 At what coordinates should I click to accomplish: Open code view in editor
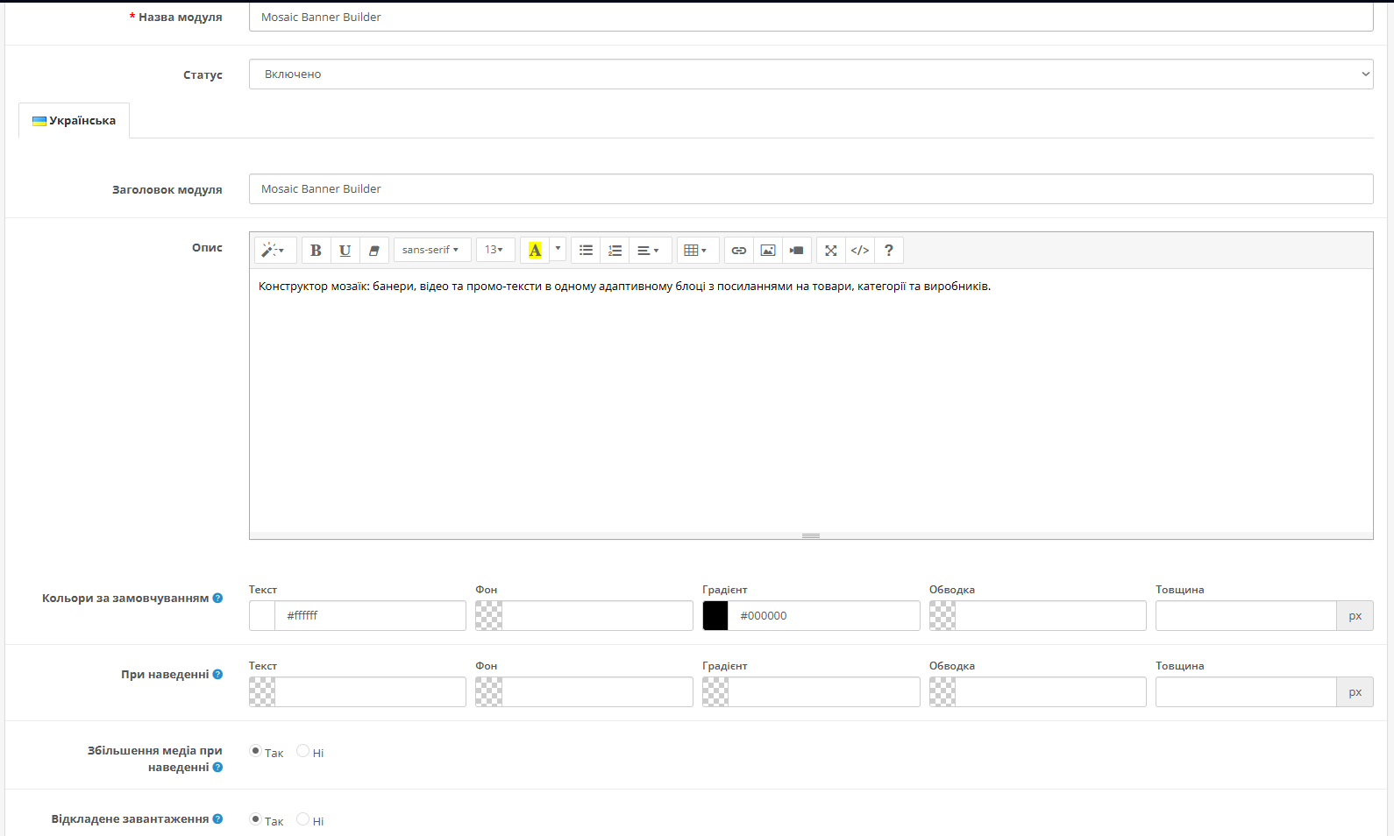click(x=860, y=251)
